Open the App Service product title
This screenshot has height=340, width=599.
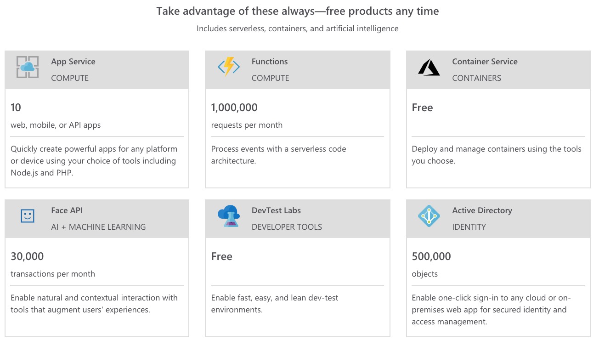coord(73,62)
